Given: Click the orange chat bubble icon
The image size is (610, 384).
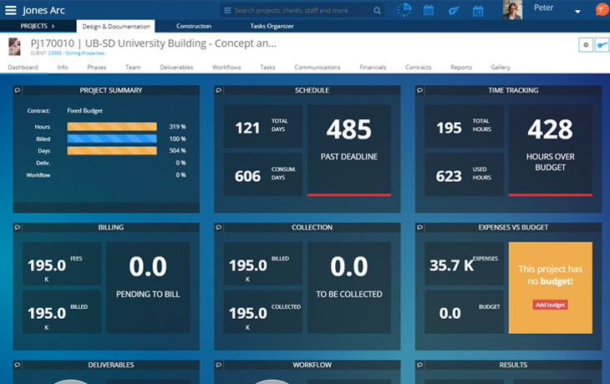Looking at the screenshot, I should pos(602,9).
